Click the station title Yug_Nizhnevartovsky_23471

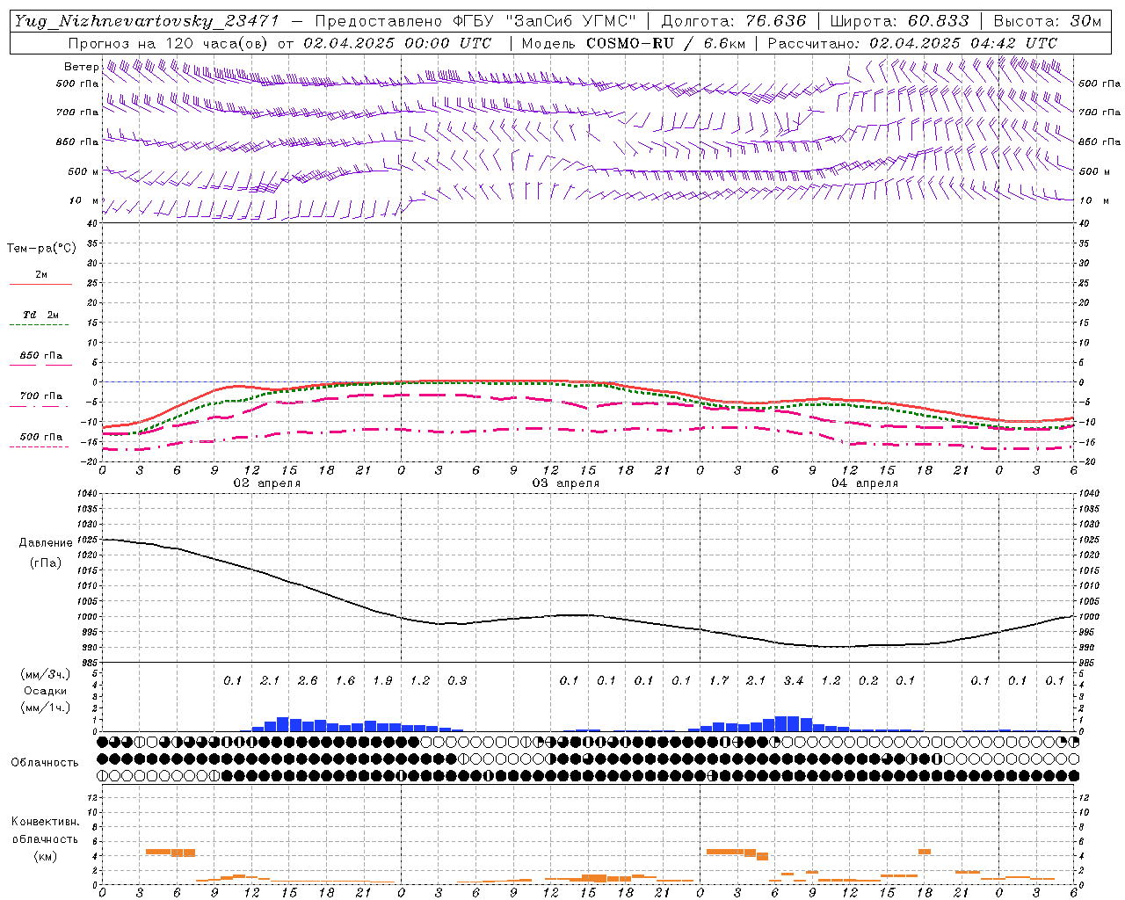point(147,21)
